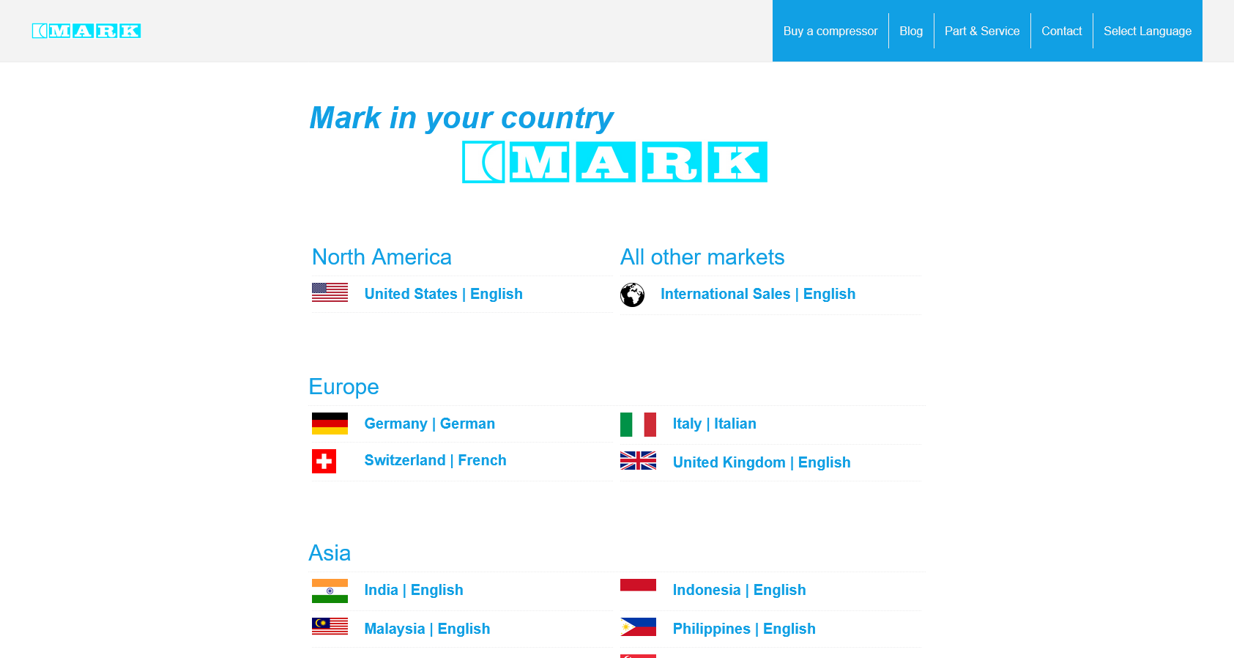Click the United States flag icon
The image size is (1234, 658).
point(330,292)
